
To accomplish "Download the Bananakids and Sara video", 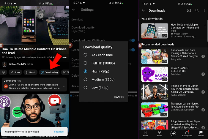I will (x=203, y=56).
